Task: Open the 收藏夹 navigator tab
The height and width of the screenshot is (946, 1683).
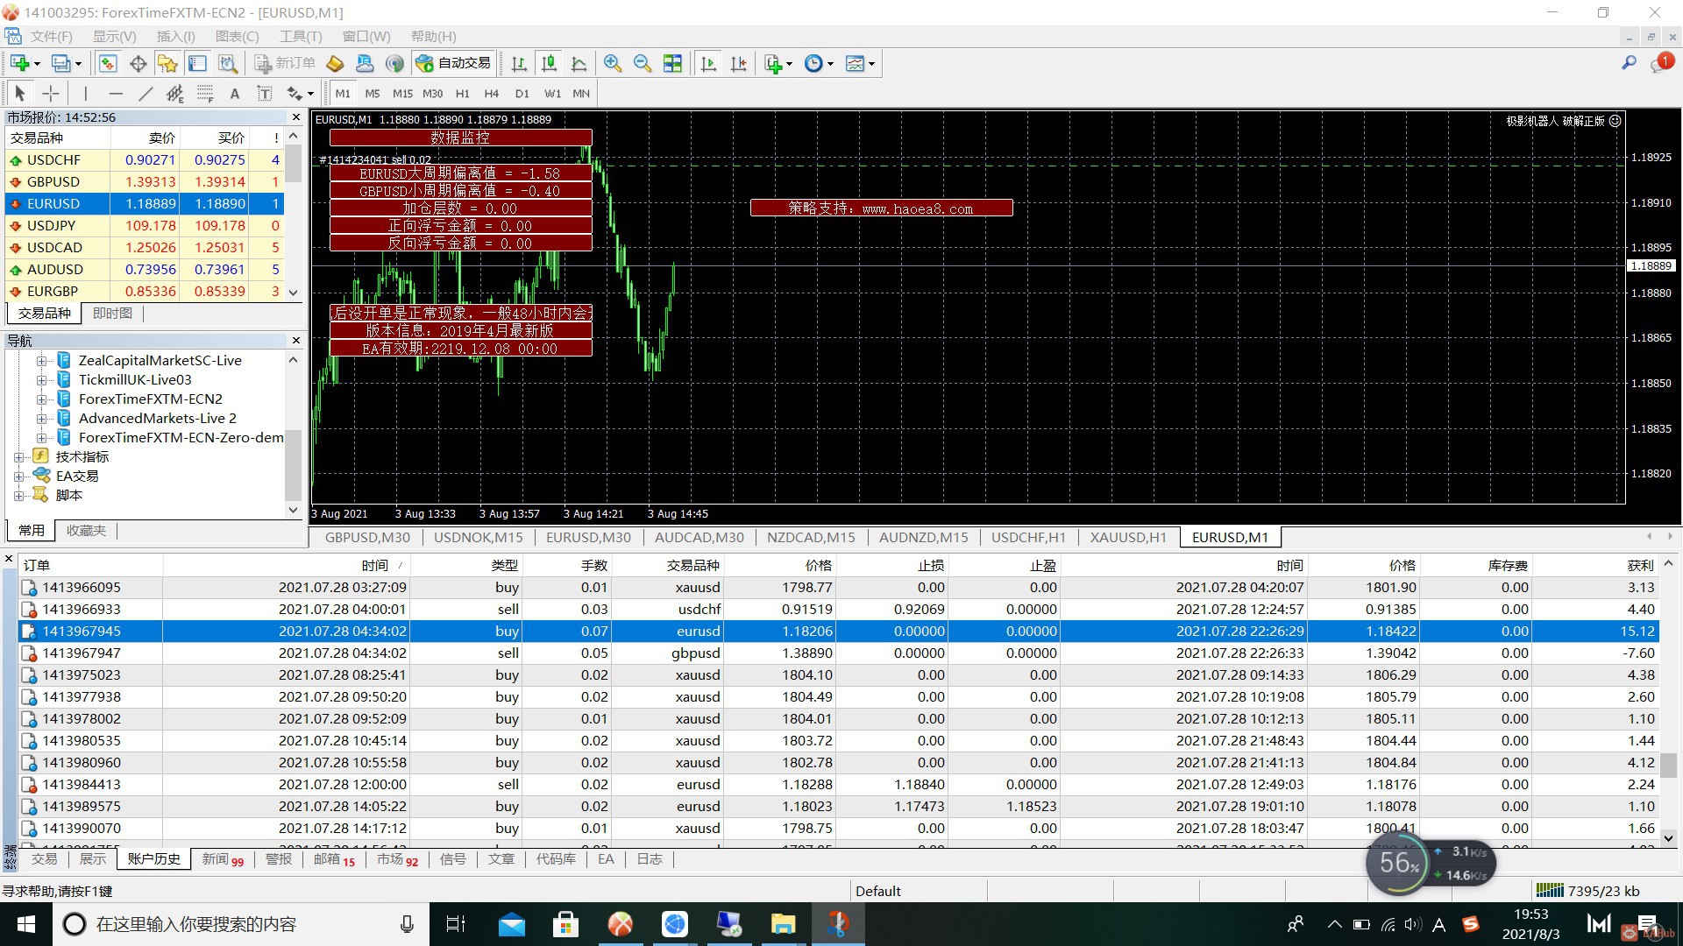Action: point(86,530)
